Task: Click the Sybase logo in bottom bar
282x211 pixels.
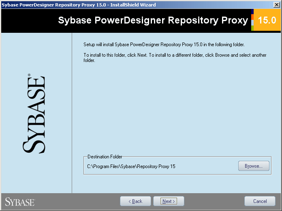Action: pos(20,202)
